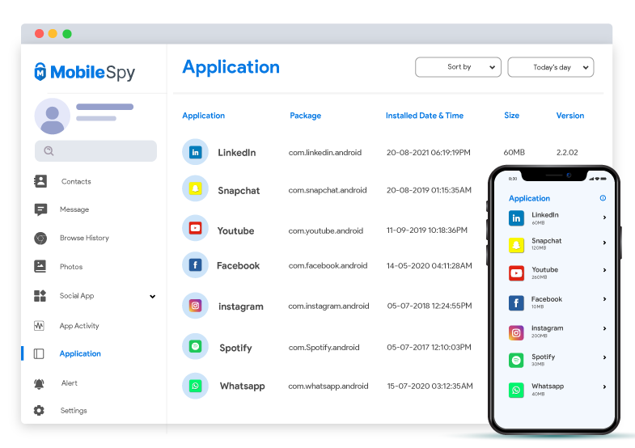Select Application menu item in sidebar
This screenshot has width=635, height=448.
pos(80,353)
